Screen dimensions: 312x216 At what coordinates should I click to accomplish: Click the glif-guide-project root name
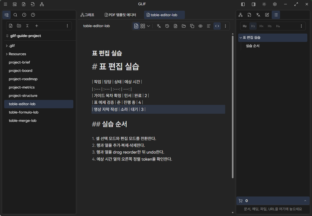[x=25, y=36]
